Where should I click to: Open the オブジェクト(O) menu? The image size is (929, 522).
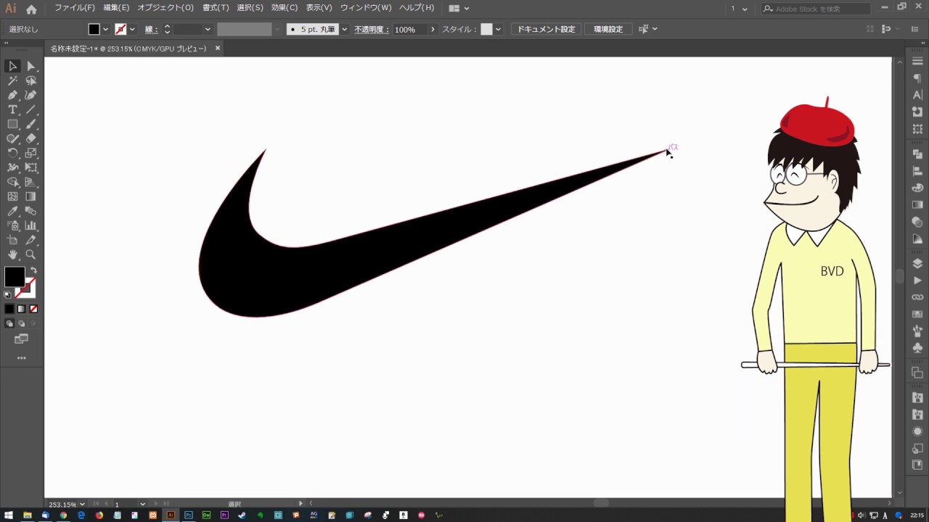(165, 8)
